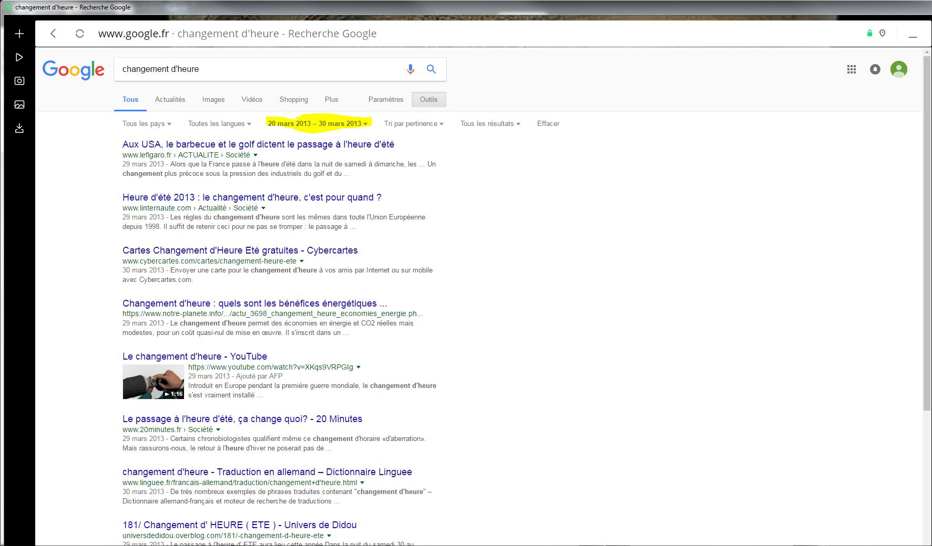
Task: Open Google notifications bell
Action: click(875, 69)
